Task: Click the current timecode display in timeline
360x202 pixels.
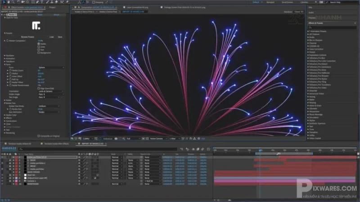Action: click(9, 149)
